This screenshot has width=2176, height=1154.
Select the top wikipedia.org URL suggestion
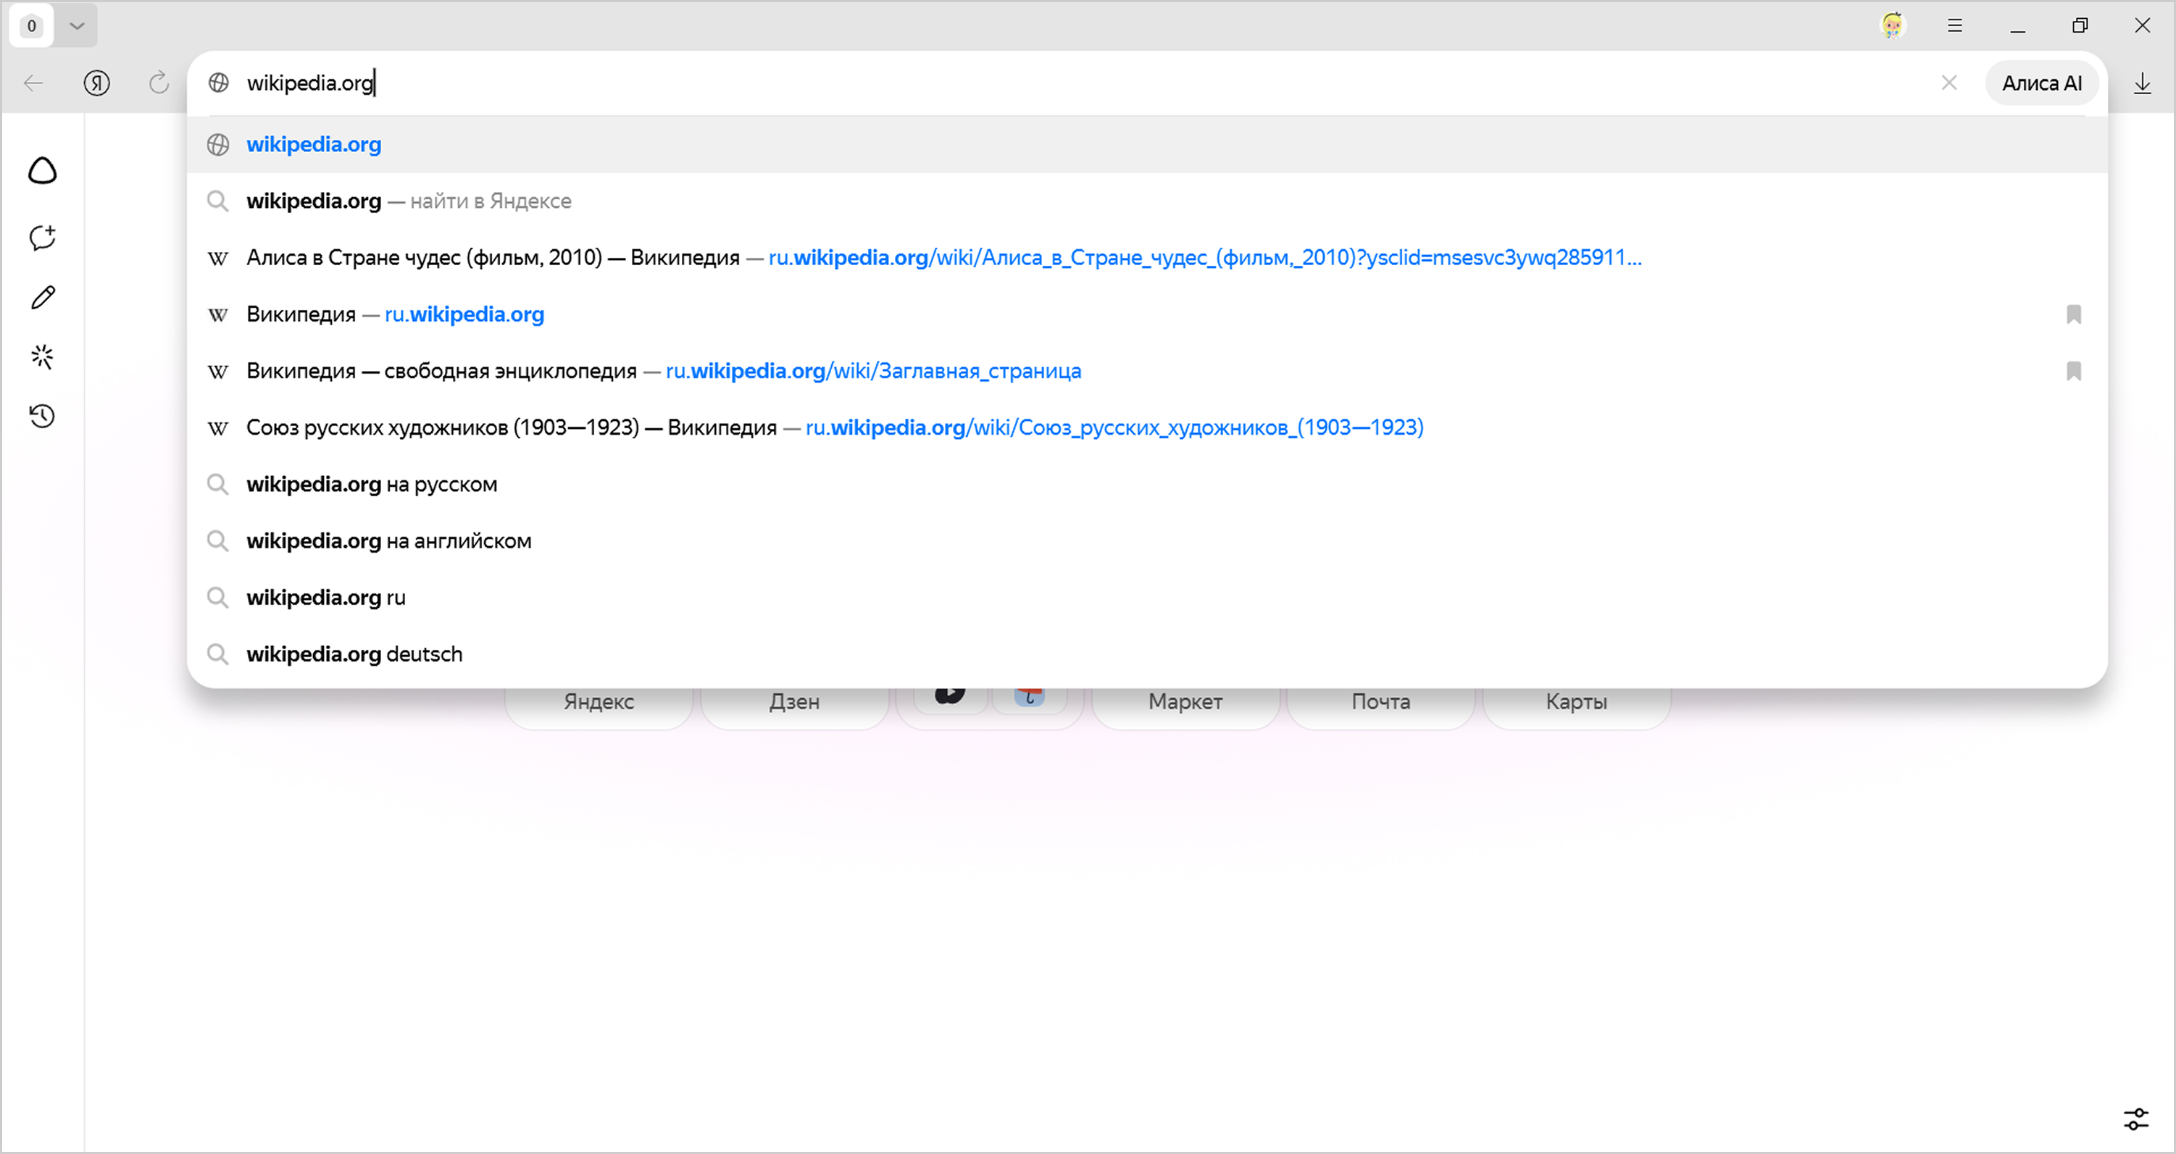click(x=1147, y=144)
